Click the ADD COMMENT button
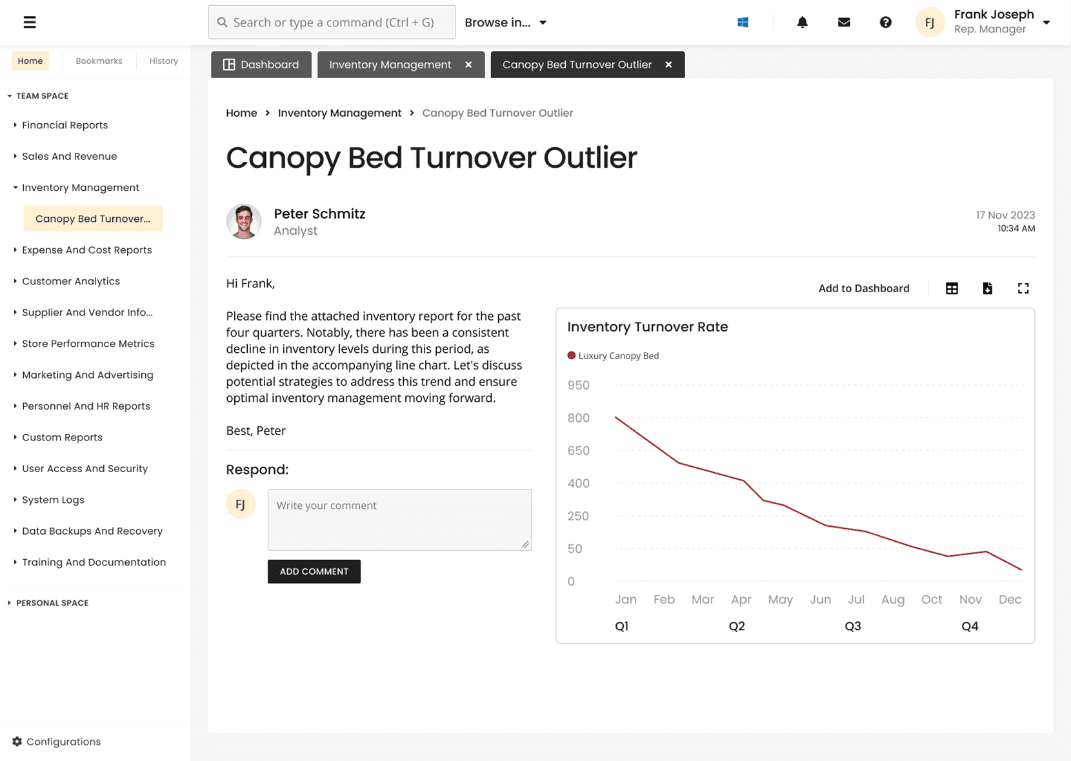Image resolution: width=1071 pixels, height=761 pixels. [314, 571]
